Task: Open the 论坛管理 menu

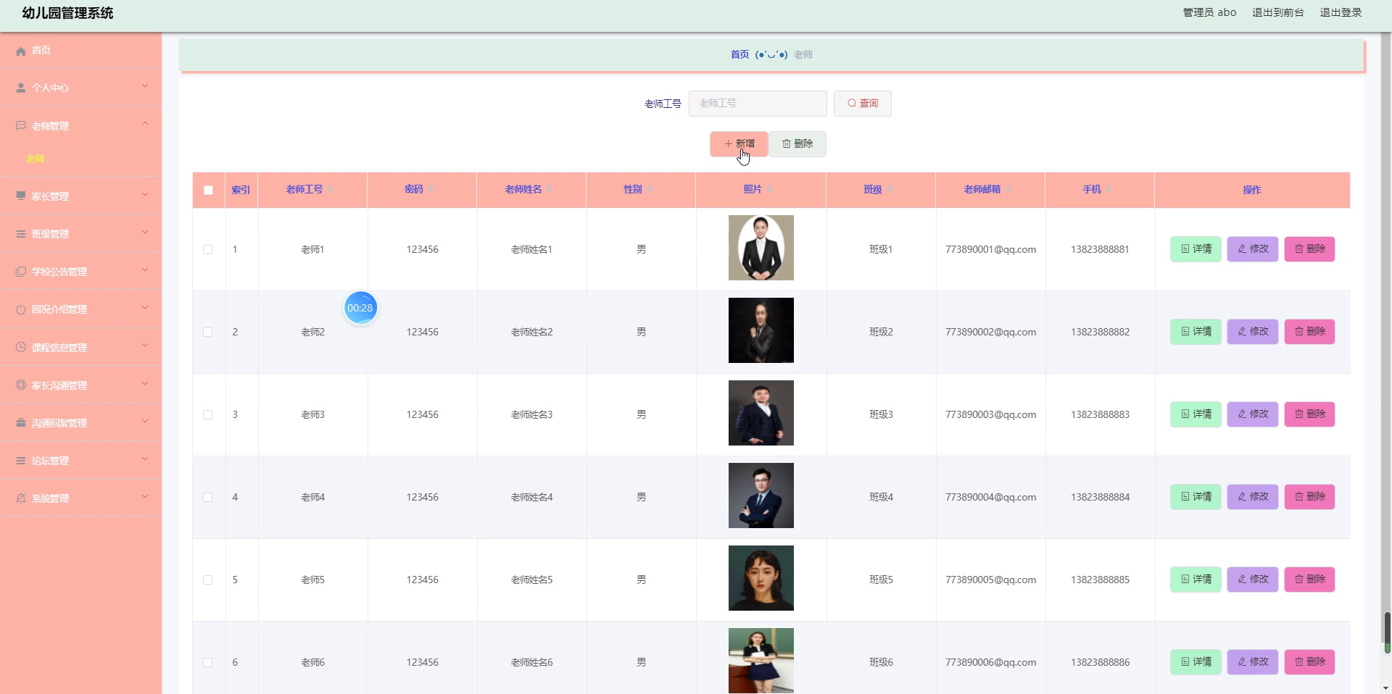Action: point(80,461)
